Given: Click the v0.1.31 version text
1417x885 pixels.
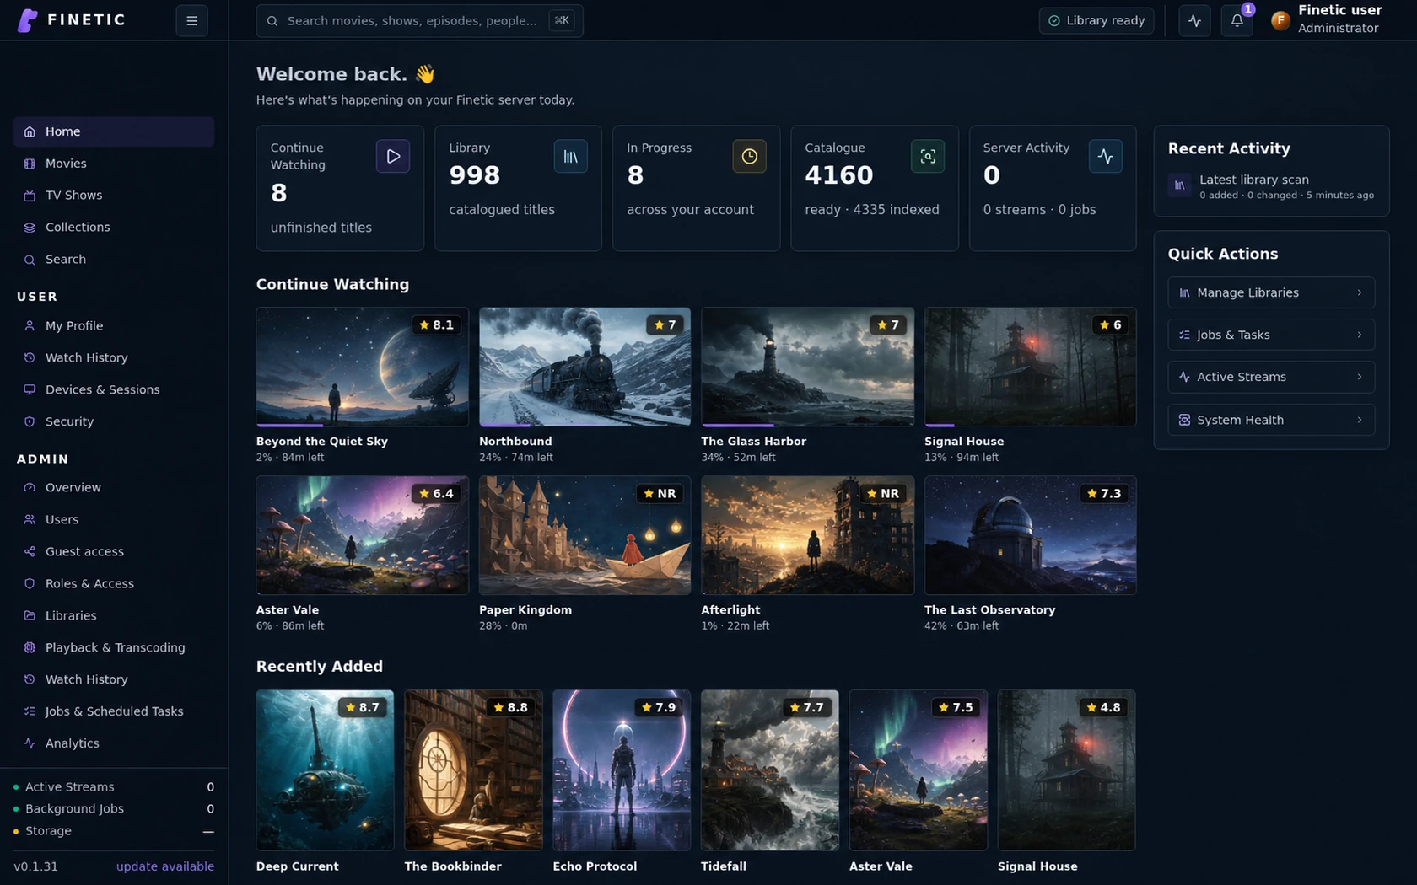Looking at the screenshot, I should [x=35, y=866].
